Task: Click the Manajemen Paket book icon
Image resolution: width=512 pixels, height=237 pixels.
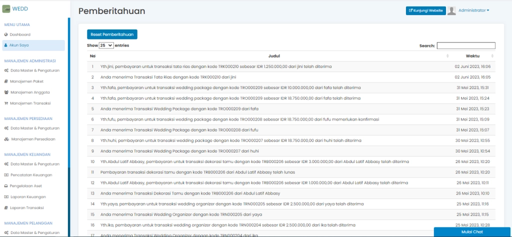Action: point(6,81)
